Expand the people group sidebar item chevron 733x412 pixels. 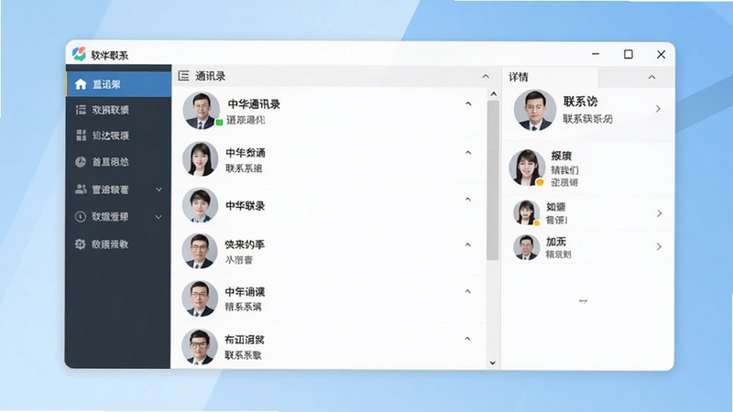[x=159, y=190]
